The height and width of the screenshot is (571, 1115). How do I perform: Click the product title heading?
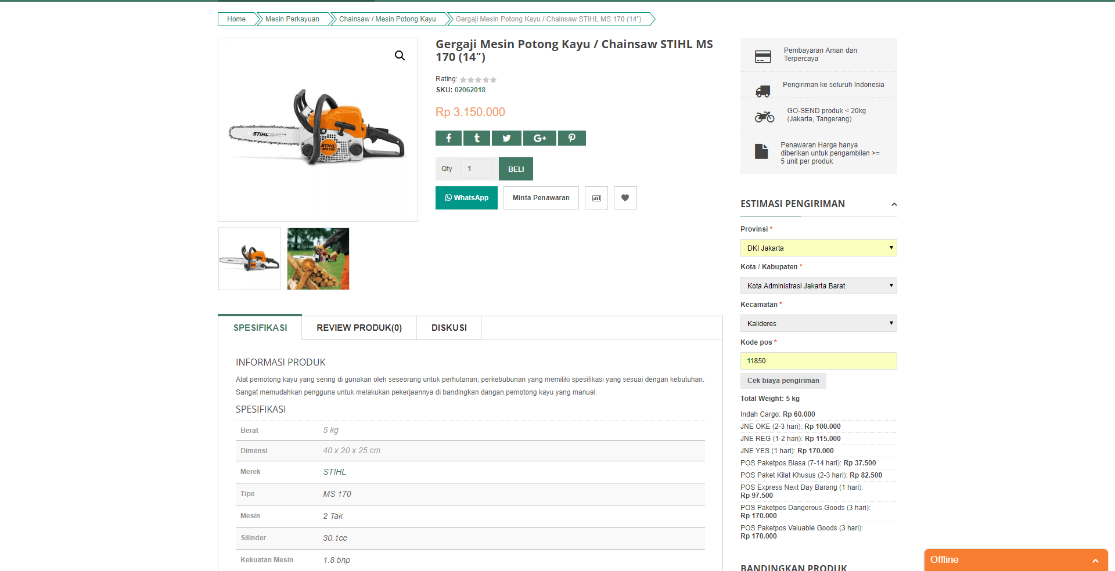click(x=574, y=50)
